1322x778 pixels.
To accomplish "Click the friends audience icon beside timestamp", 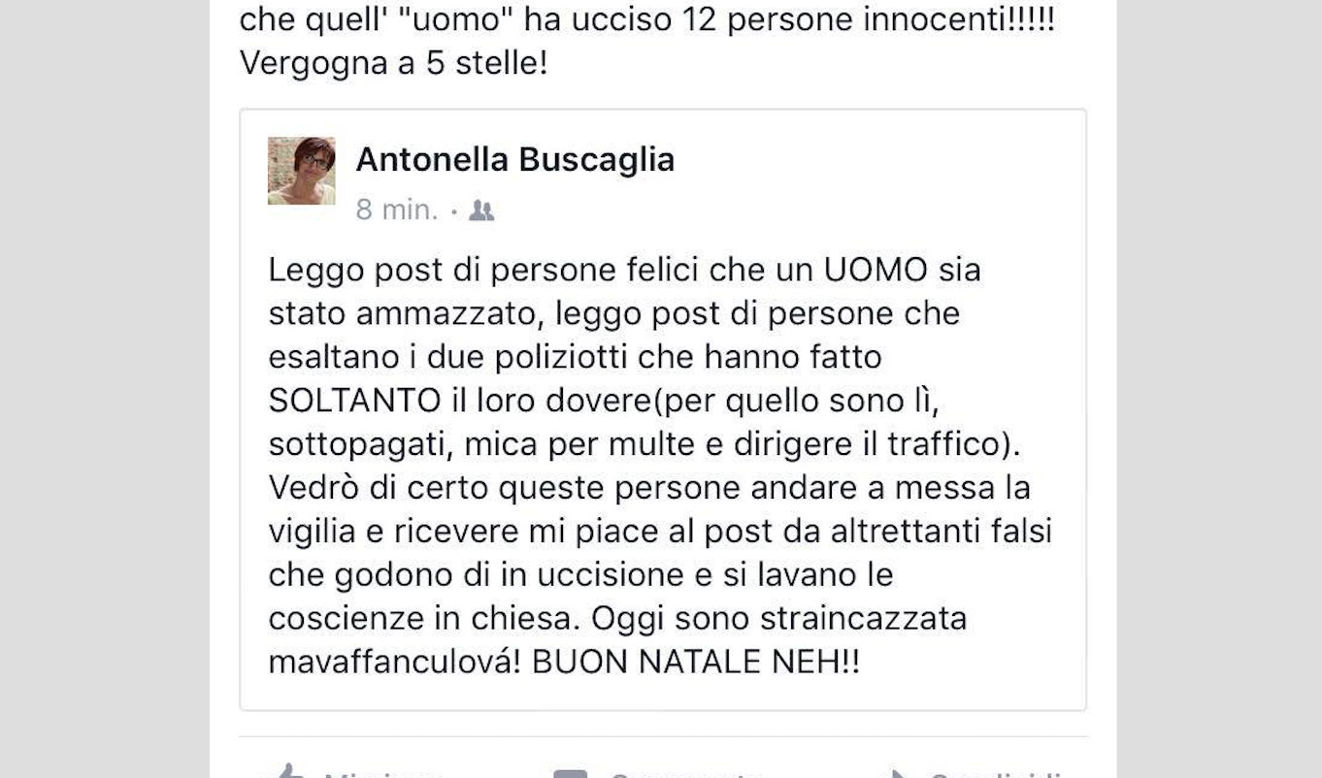I will pos(481,211).
